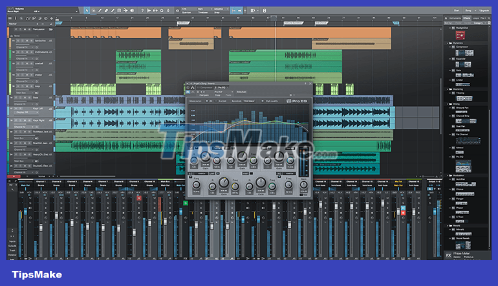Sort effects by Category
Viewport: 498px width, 286px height.
479,23
